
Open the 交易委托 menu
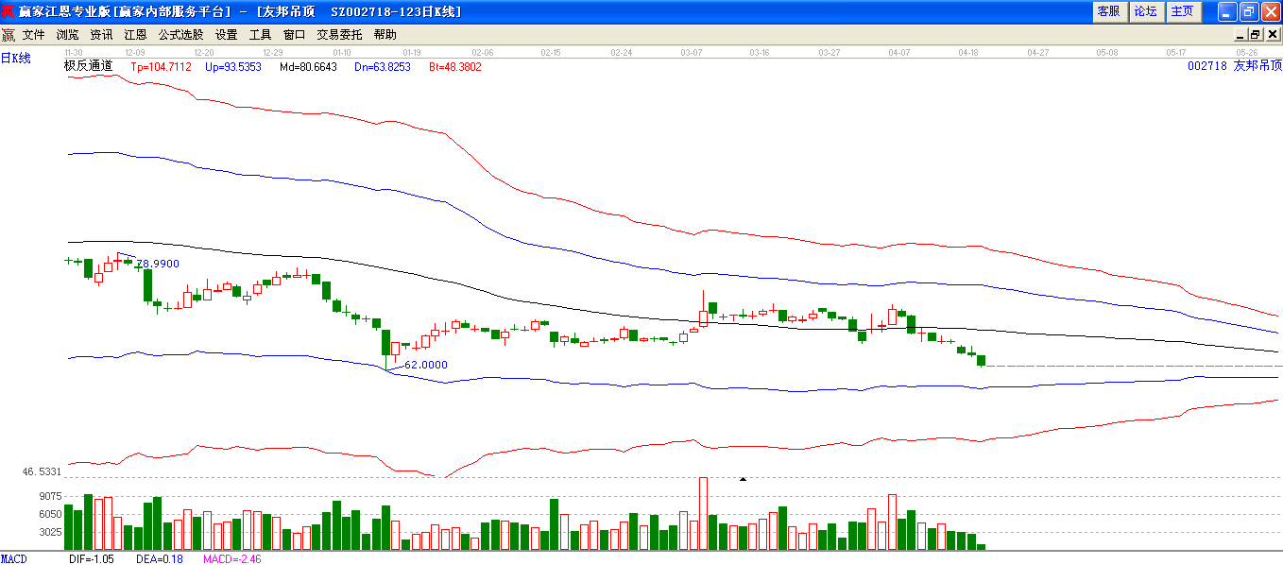click(x=339, y=35)
